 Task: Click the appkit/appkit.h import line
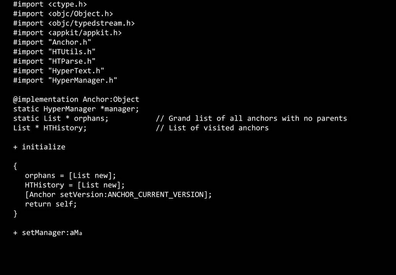tap(67, 33)
